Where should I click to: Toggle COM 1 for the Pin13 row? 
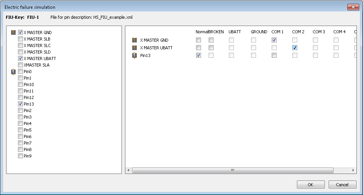click(x=274, y=55)
